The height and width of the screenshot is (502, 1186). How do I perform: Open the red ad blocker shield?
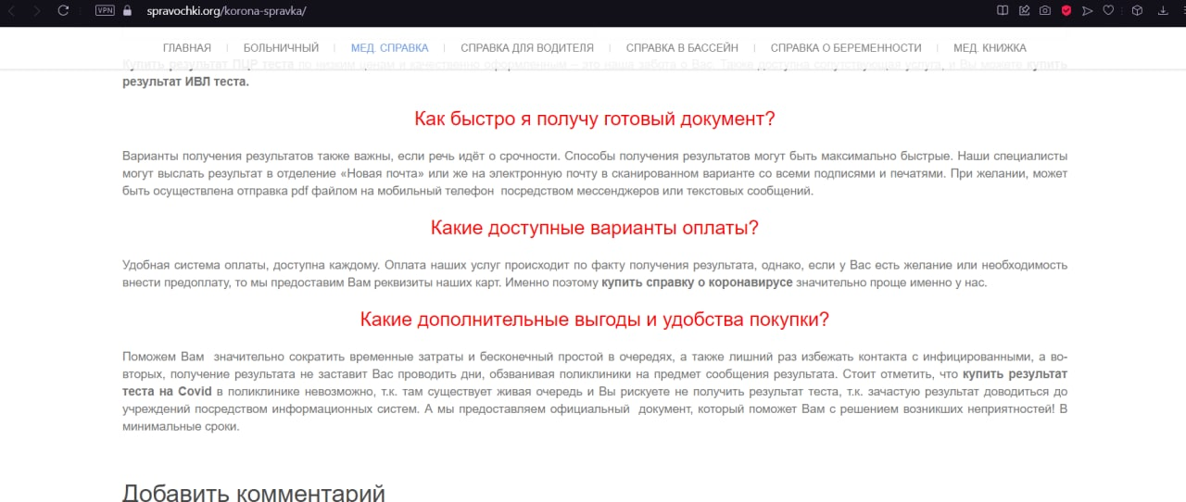(x=1066, y=11)
